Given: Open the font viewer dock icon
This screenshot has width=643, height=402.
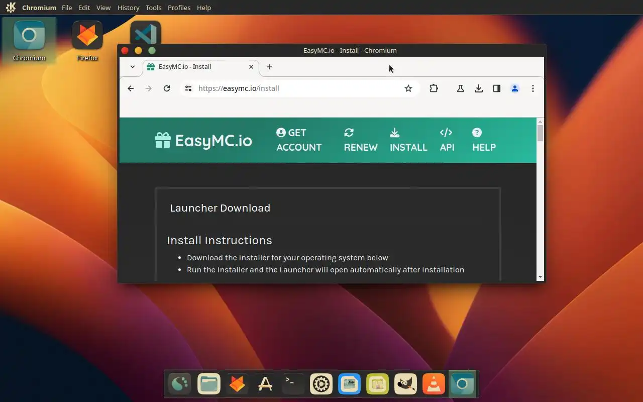Looking at the screenshot, I should click(265, 384).
